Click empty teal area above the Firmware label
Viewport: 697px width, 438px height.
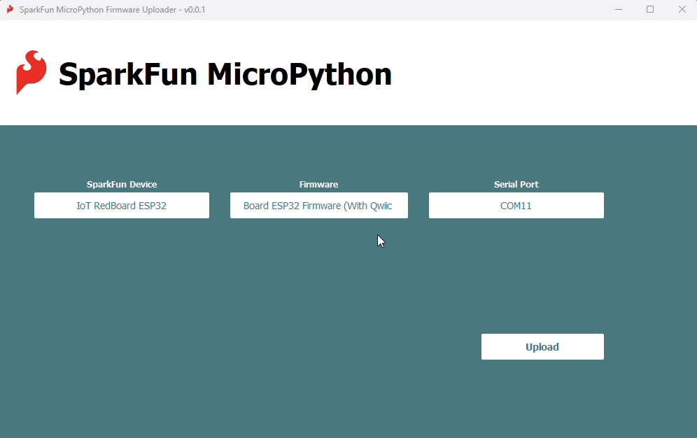(318, 150)
